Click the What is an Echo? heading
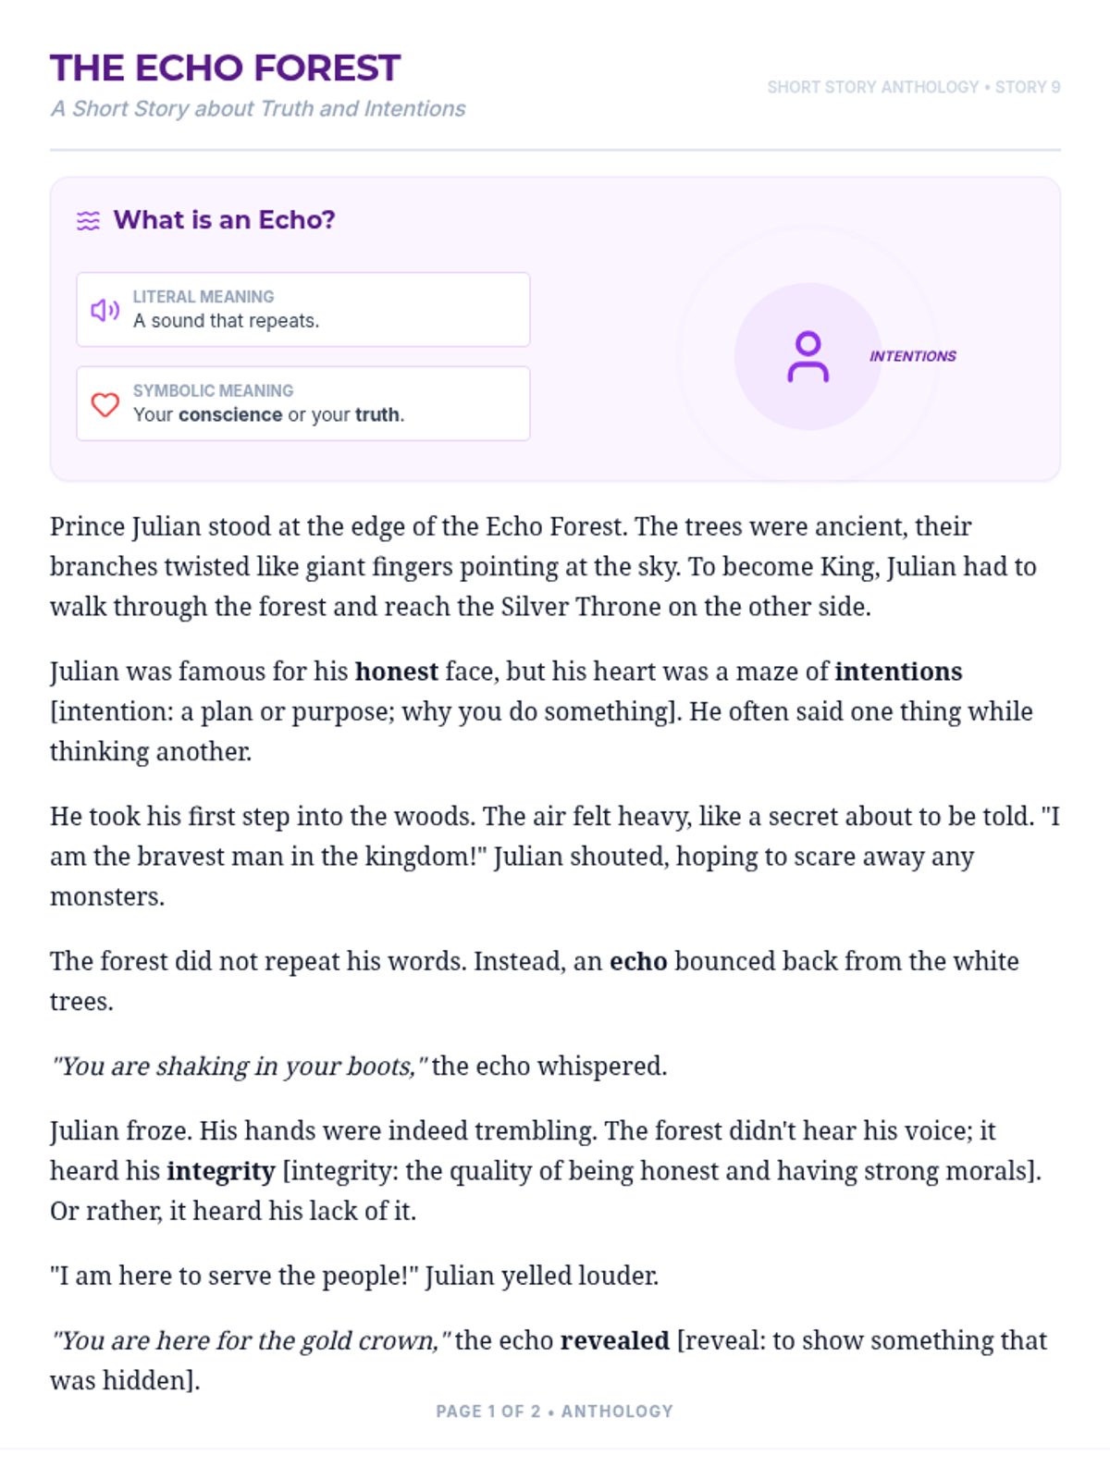 click(224, 220)
